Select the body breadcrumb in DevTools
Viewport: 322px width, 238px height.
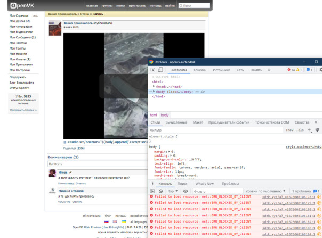point(165,115)
